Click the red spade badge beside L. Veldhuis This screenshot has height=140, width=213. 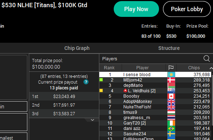(125, 91)
